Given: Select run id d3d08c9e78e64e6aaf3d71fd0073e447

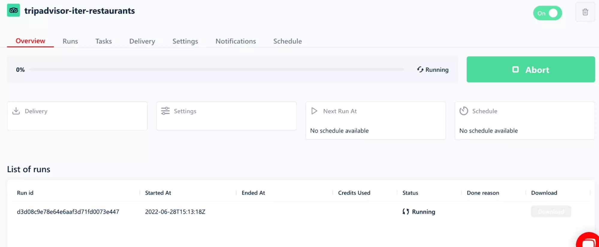Looking at the screenshot, I should pyautogui.click(x=68, y=212).
